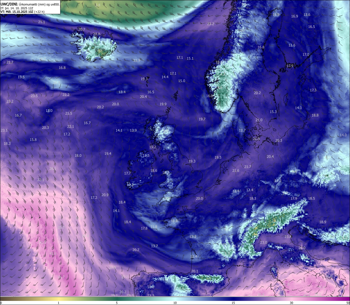Viewport: 350px width, 305px height.
Task: Click the 14.4 value label
Action: point(165,77)
